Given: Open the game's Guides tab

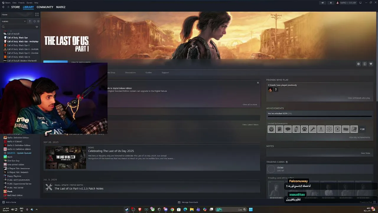Looking at the screenshot, I should click(149, 72).
